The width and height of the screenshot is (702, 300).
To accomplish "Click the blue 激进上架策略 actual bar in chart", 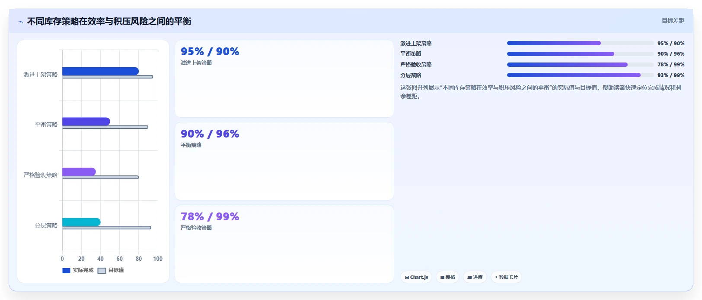I will [100, 71].
